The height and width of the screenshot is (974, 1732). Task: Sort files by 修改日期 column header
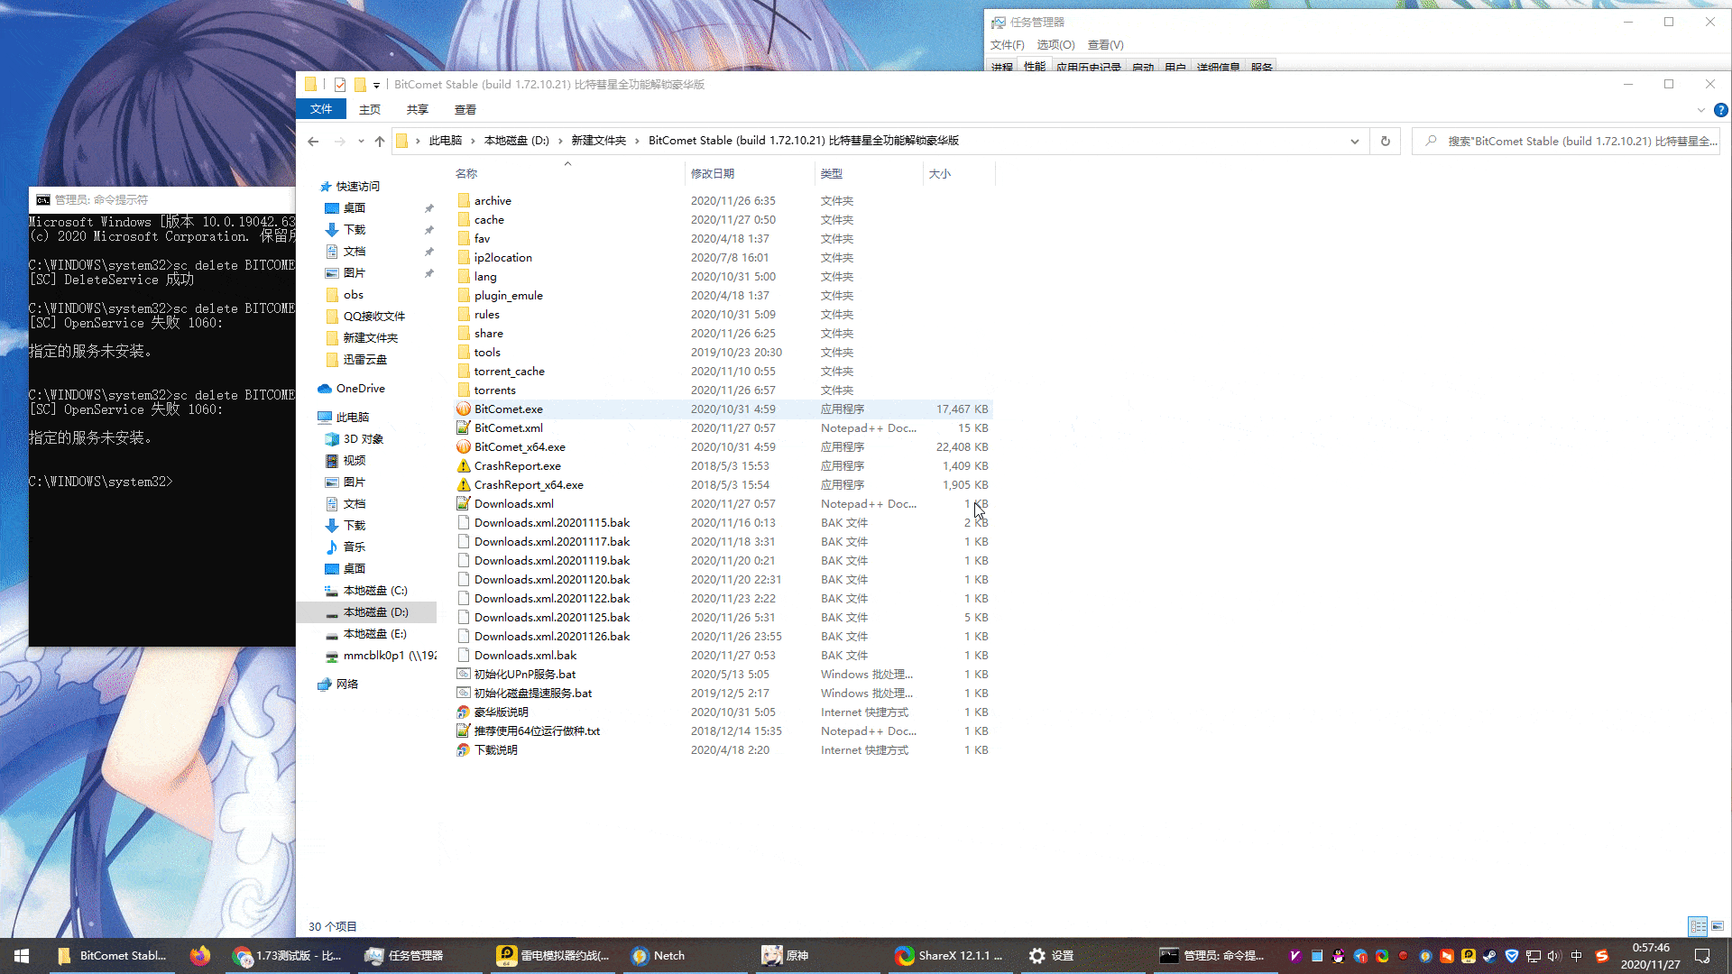point(750,173)
